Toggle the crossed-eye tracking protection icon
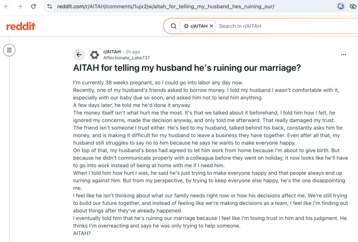This screenshot has height=242, width=358. 353,6
